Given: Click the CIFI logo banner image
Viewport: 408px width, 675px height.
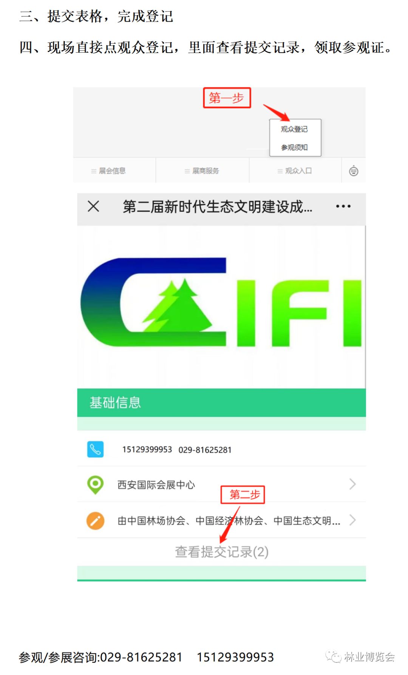Looking at the screenshot, I should click(x=221, y=307).
